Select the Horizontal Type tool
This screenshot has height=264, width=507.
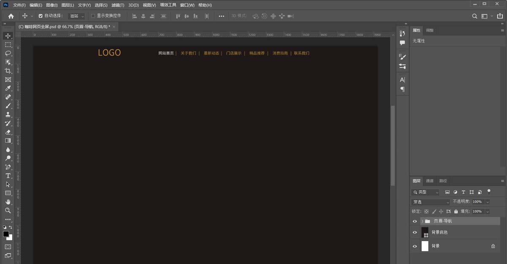click(8, 176)
